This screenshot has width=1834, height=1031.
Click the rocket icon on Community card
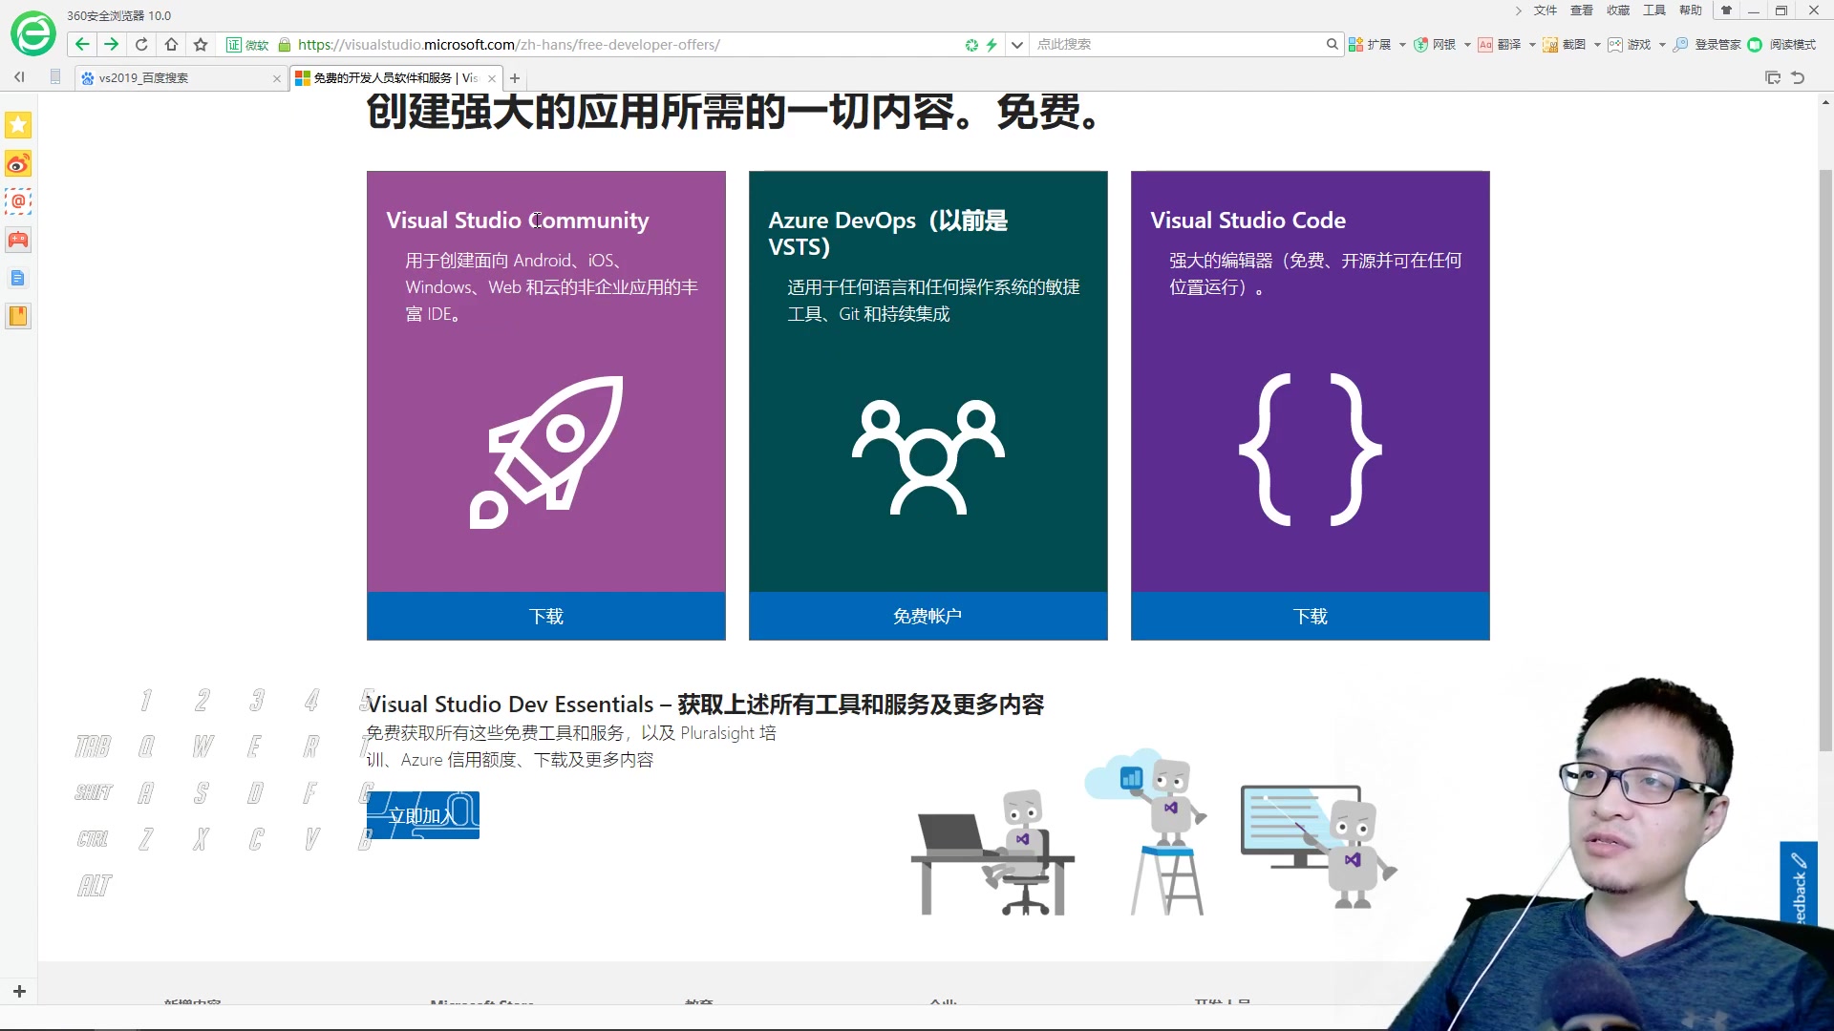pyautogui.click(x=546, y=452)
